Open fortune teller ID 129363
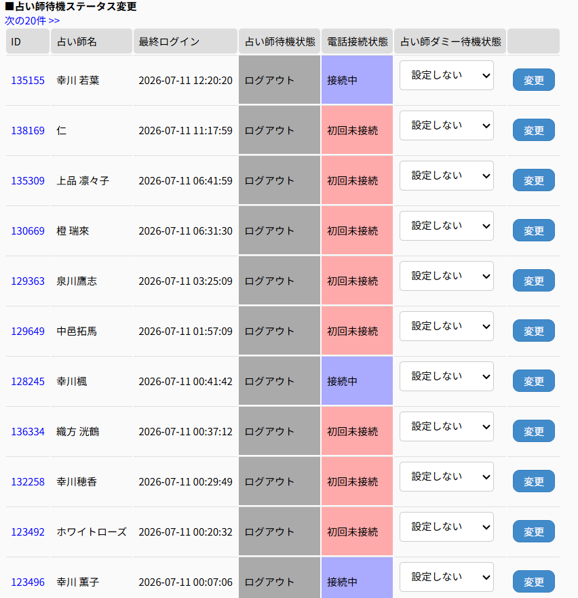The width and height of the screenshot is (578, 598). coord(27,281)
